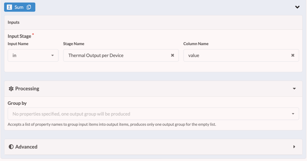The width and height of the screenshot is (307, 161).
Task: Click the Input Name dropdown caret
Action: [x=52, y=56]
